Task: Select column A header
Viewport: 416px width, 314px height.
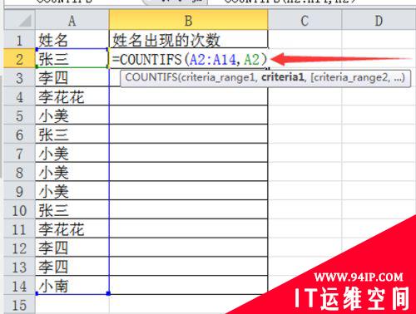Action: click(x=72, y=20)
